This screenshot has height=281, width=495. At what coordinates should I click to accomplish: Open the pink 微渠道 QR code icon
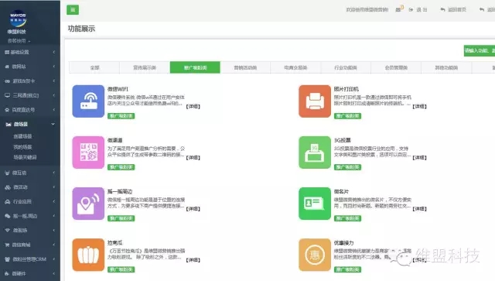click(88, 152)
